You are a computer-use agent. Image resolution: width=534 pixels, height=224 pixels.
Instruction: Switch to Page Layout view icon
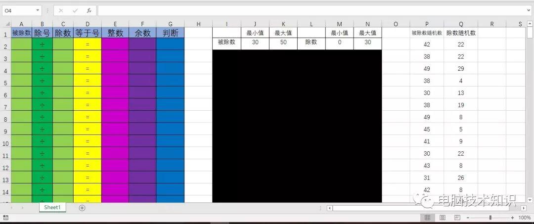443,218
